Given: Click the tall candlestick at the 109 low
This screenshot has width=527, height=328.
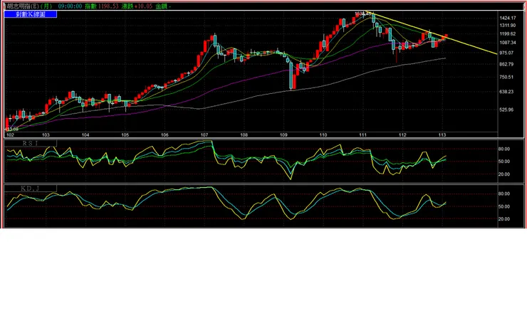Looking at the screenshot, I should [x=291, y=75].
